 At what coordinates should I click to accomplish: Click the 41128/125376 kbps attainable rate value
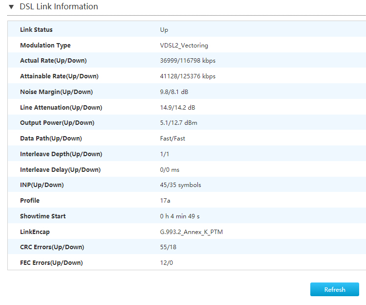(188, 76)
